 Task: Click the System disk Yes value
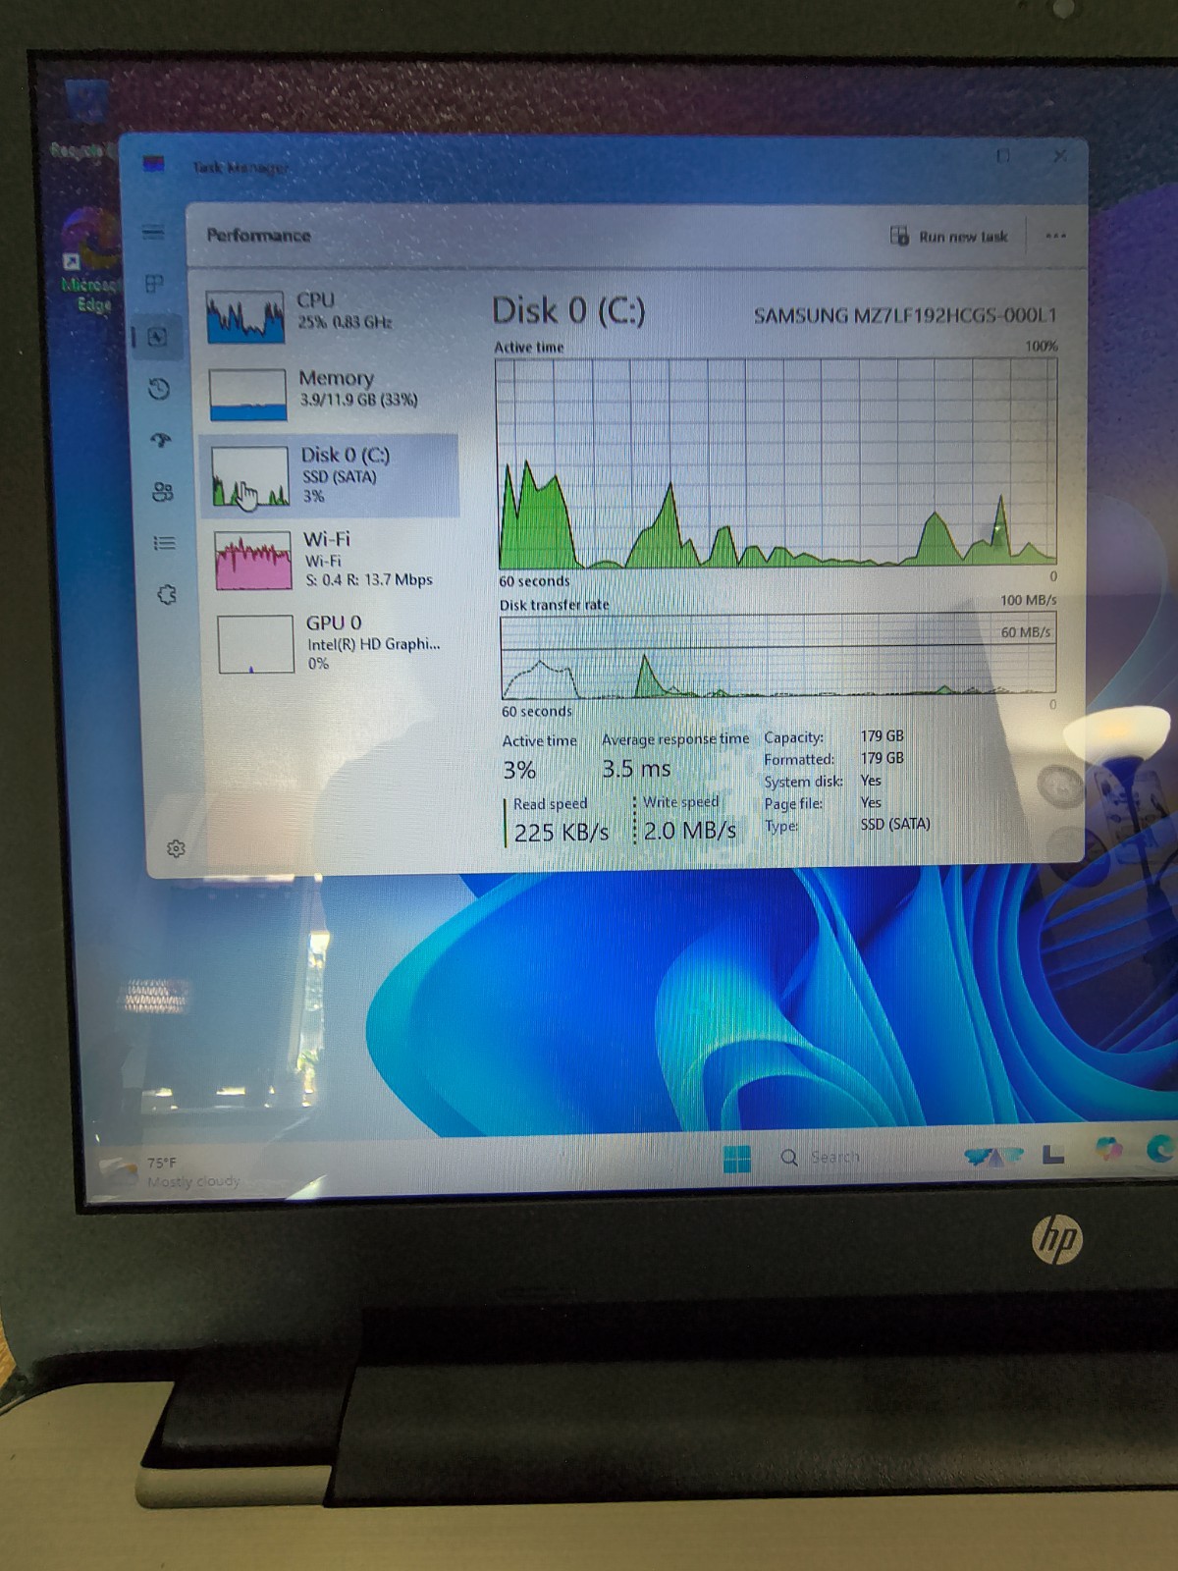871,781
